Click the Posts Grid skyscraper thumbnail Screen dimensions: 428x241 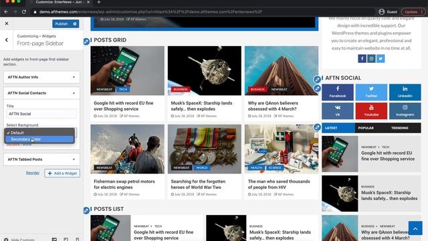[x=282, y=70]
